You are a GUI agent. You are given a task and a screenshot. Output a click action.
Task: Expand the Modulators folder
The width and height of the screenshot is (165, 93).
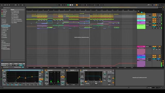tap(11, 18)
